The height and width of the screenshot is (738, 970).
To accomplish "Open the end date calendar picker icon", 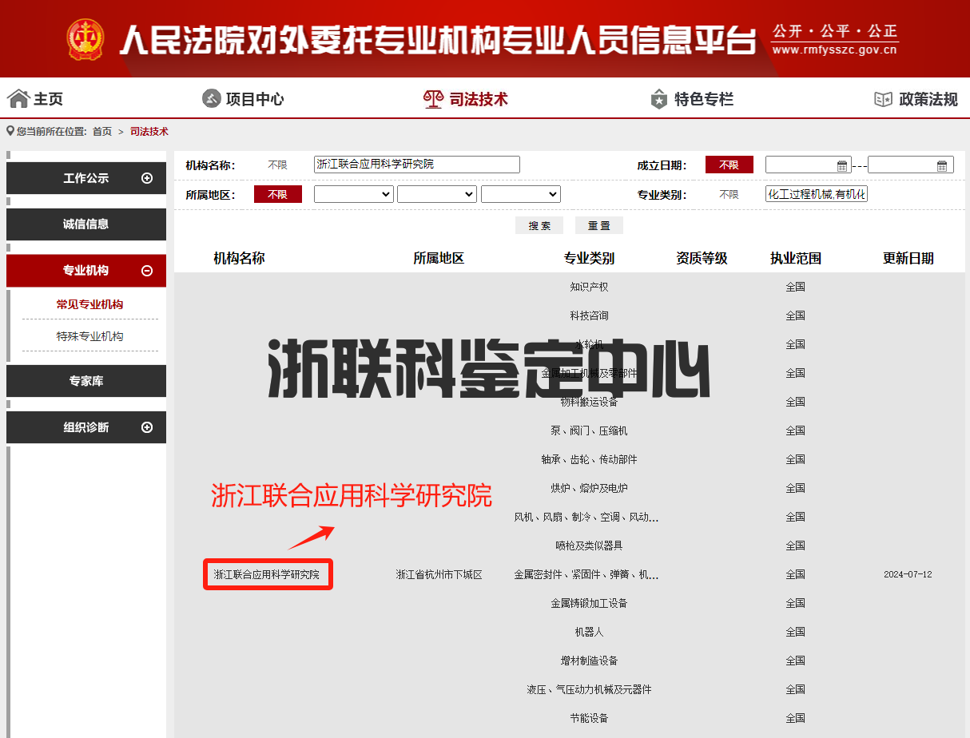I will pos(943,165).
